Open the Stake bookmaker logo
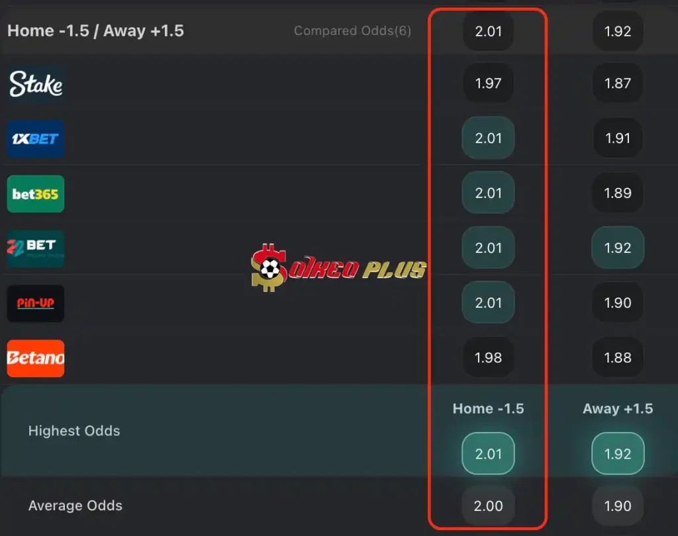The width and height of the screenshot is (678, 536). 36,84
